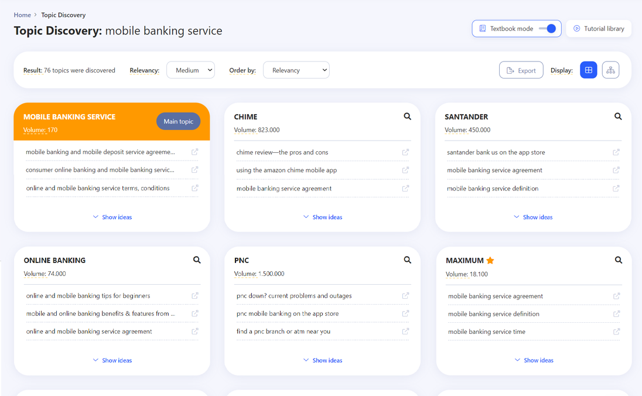Click 'pnc down? current problems and outages' headline
The height and width of the screenshot is (396, 642).
point(294,296)
